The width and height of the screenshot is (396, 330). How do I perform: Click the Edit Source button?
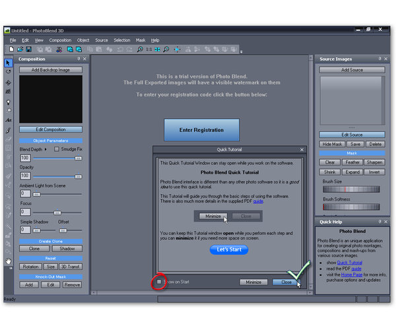click(x=352, y=135)
